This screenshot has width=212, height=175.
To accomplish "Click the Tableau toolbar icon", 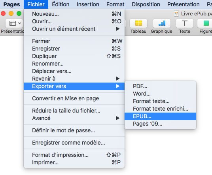I will 138,23.
